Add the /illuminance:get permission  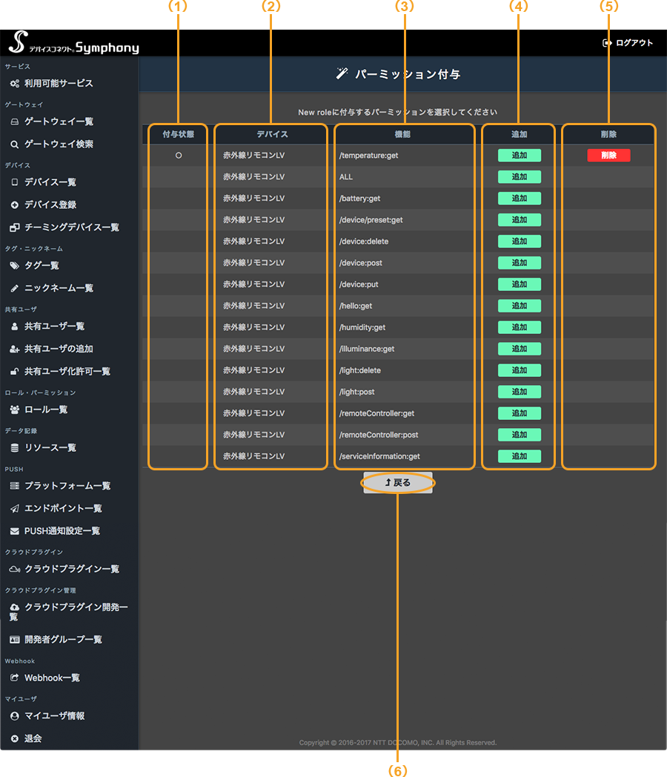(520, 349)
